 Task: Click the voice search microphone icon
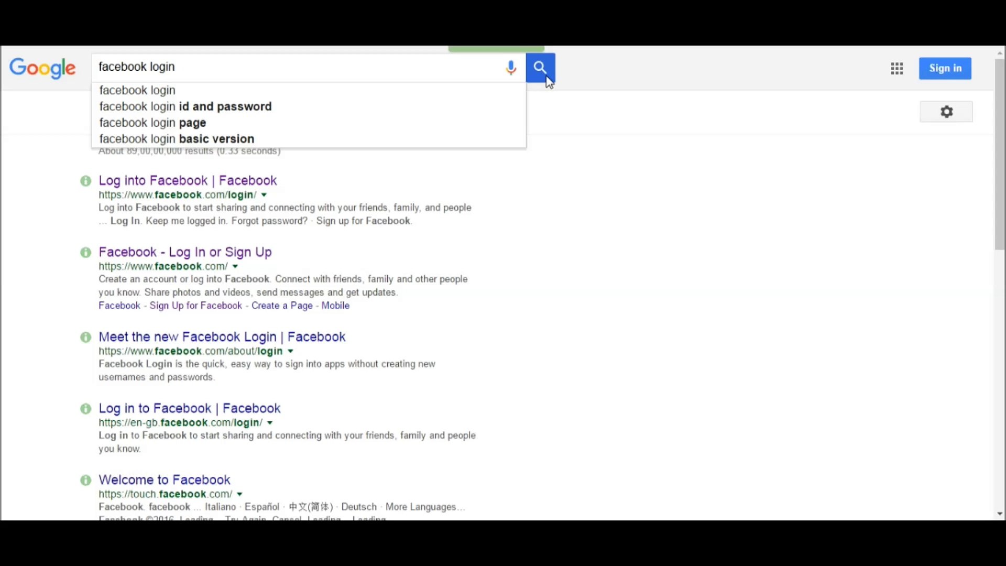tap(511, 68)
